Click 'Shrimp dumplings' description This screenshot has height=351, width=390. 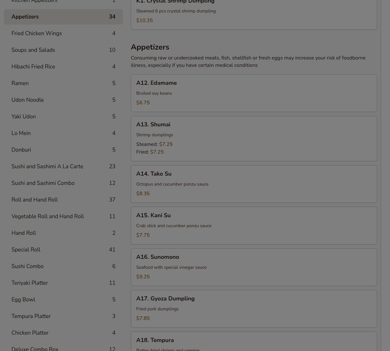coord(155,135)
